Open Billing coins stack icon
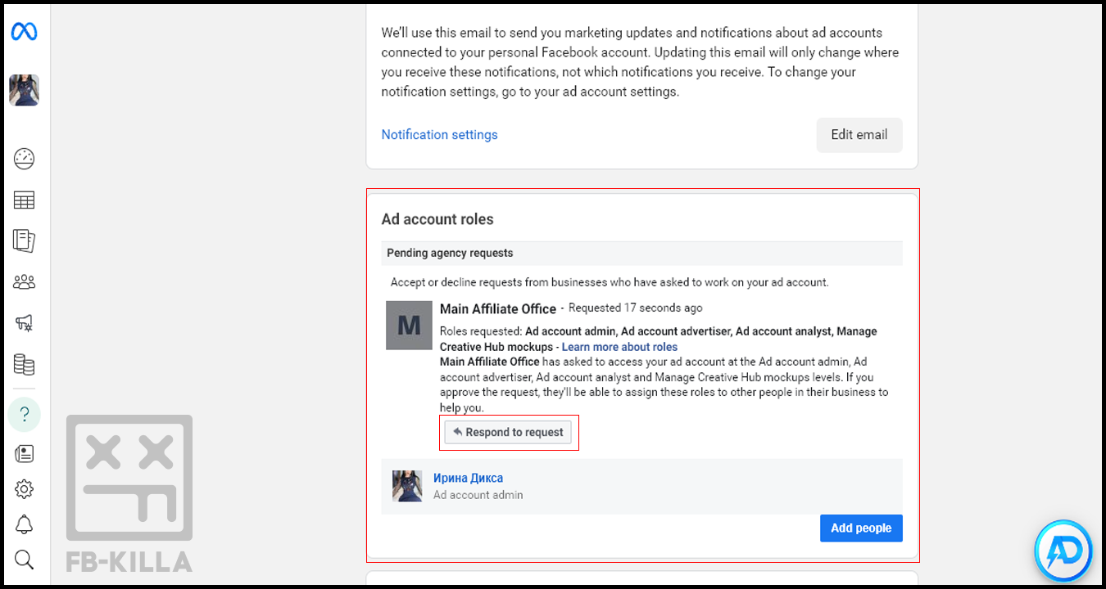The height and width of the screenshot is (589, 1106). [24, 365]
